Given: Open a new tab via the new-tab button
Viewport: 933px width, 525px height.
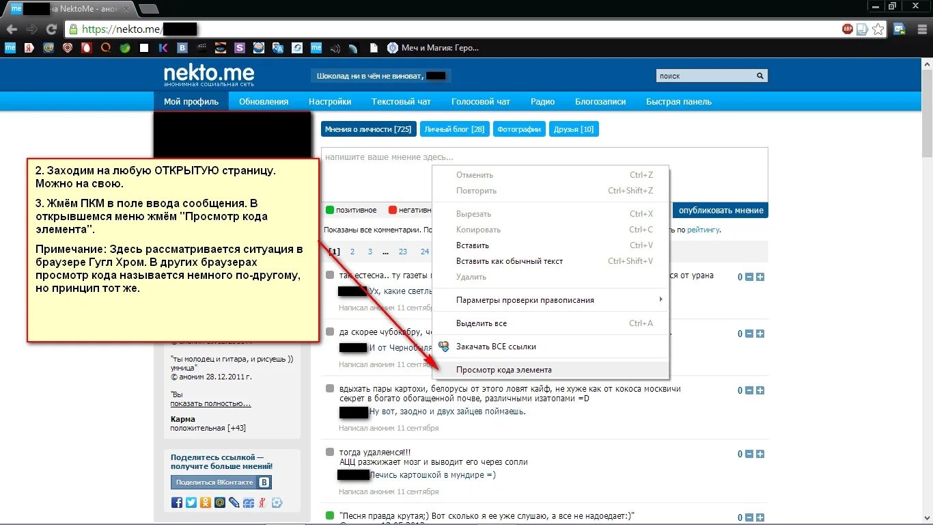Looking at the screenshot, I should click(x=148, y=9).
